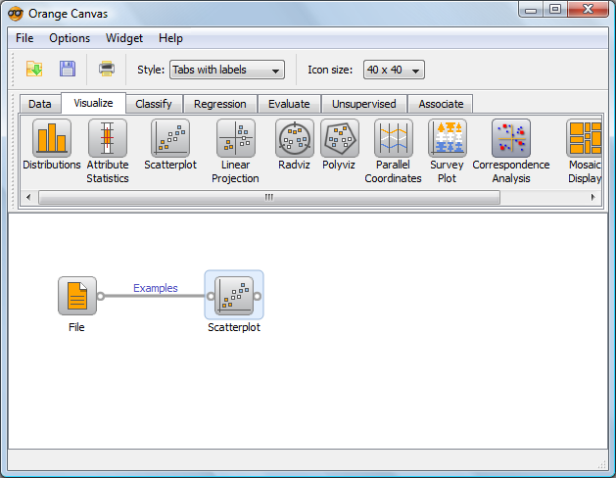Viewport: 616px width, 478px height.
Task: Switch to the Data tab
Action: click(x=40, y=104)
